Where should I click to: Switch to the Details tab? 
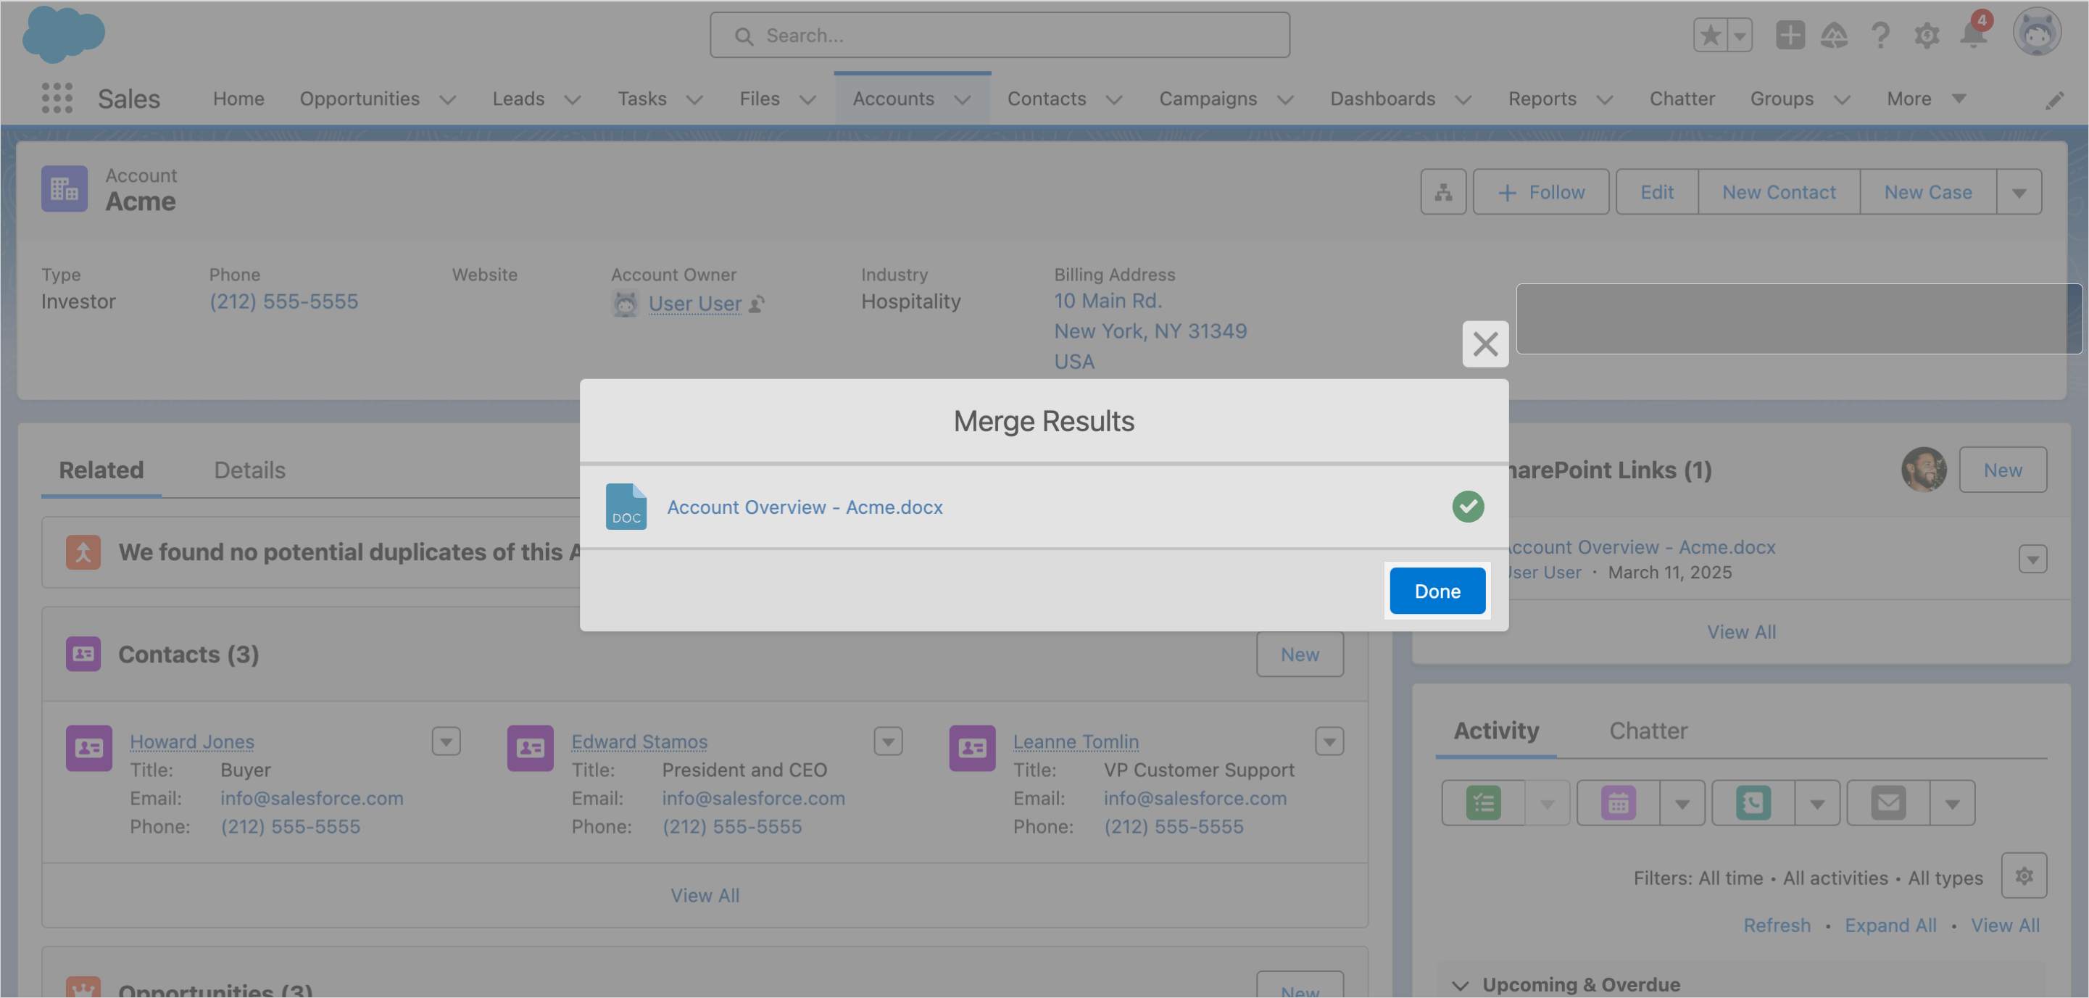(249, 470)
